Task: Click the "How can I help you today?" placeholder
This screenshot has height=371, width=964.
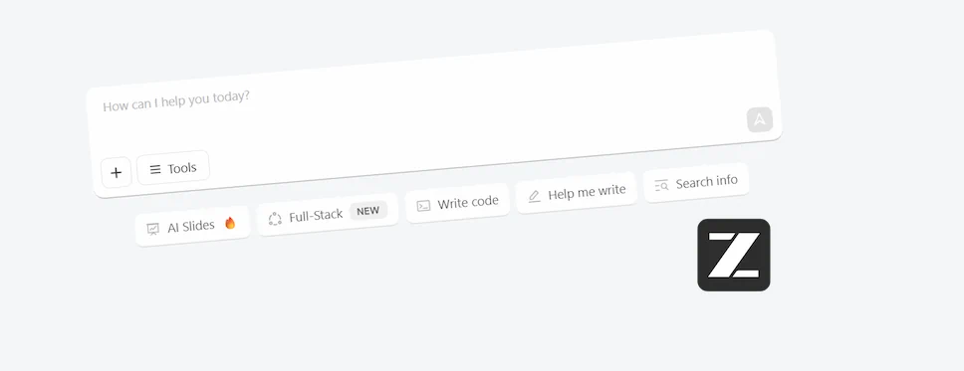Action: pyautogui.click(x=176, y=101)
